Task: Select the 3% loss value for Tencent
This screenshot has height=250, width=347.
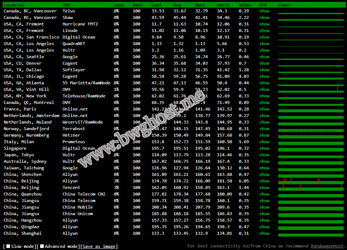Action: [x=116, y=187]
